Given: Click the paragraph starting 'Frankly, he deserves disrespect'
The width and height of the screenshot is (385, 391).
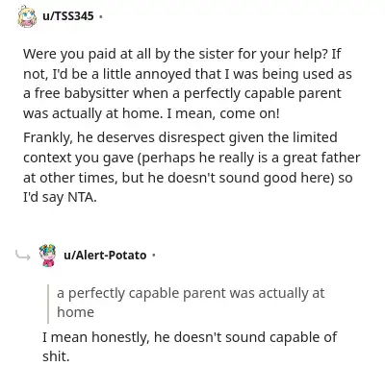Looking at the screenshot, I should click(x=192, y=167).
